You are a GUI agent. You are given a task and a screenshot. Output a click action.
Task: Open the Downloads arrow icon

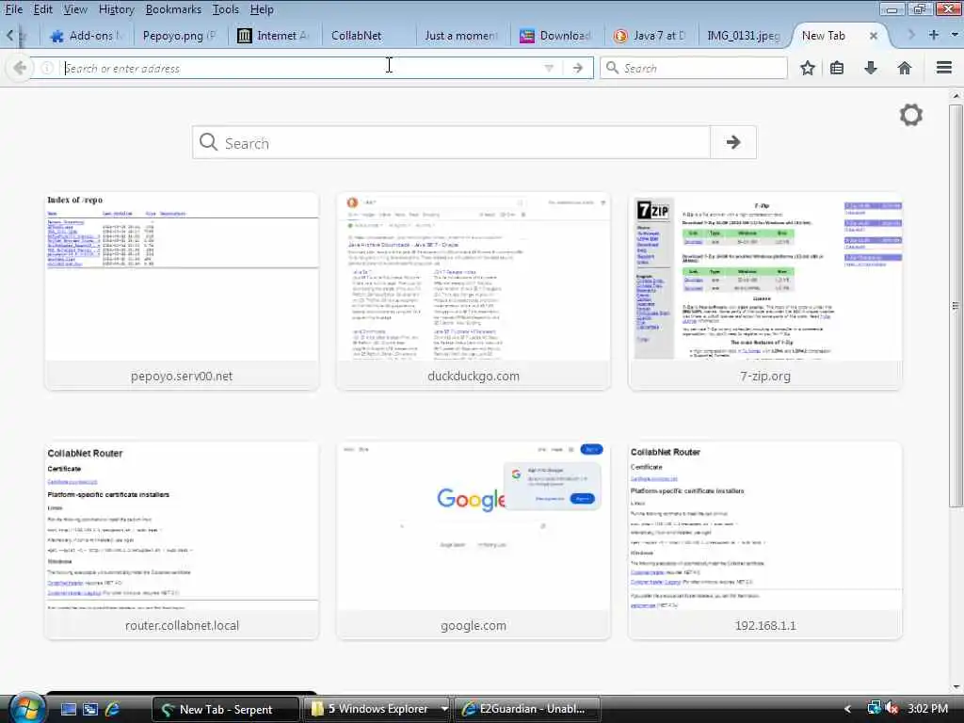click(871, 68)
